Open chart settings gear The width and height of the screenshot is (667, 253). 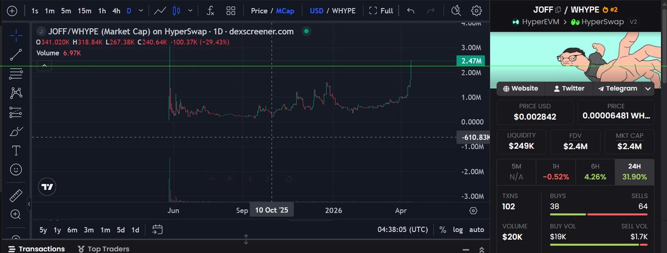click(476, 11)
